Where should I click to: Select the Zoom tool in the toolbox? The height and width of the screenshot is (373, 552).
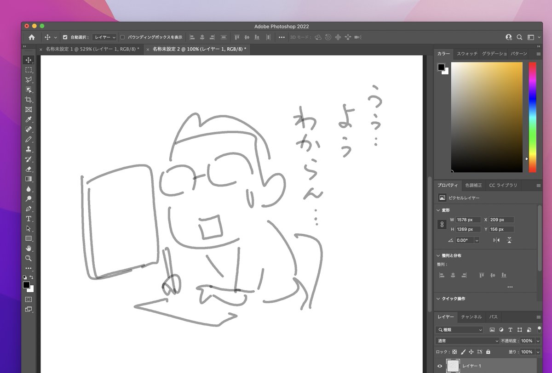[x=29, y=258]
